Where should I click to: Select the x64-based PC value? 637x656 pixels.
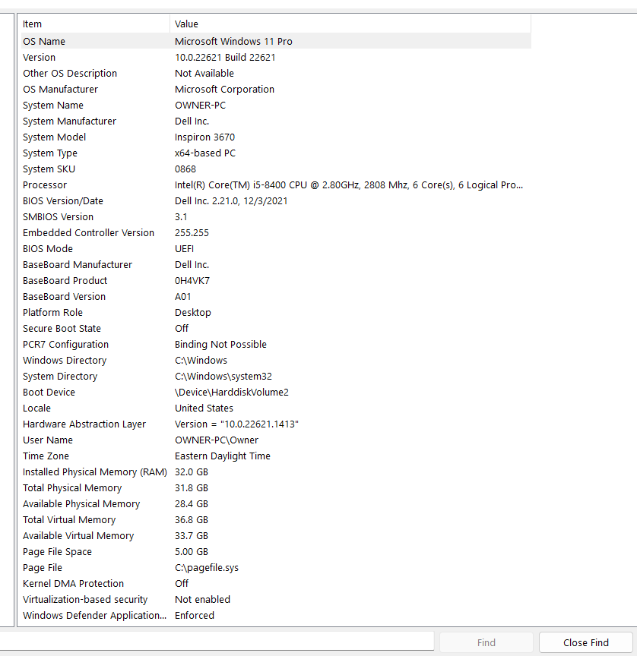click(205, 153)
